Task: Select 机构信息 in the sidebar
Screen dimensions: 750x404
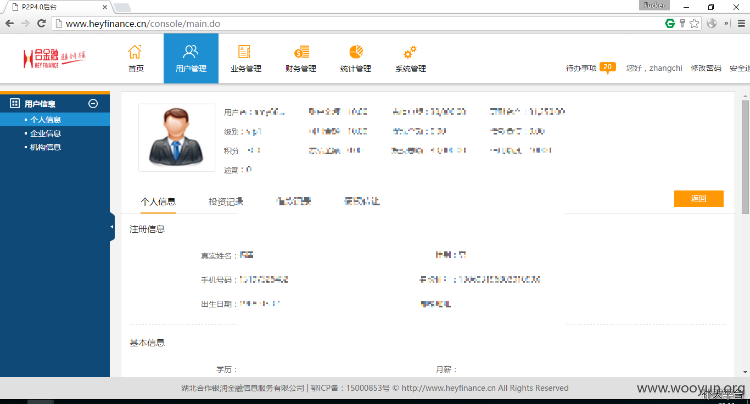Action: pos(46,147)
